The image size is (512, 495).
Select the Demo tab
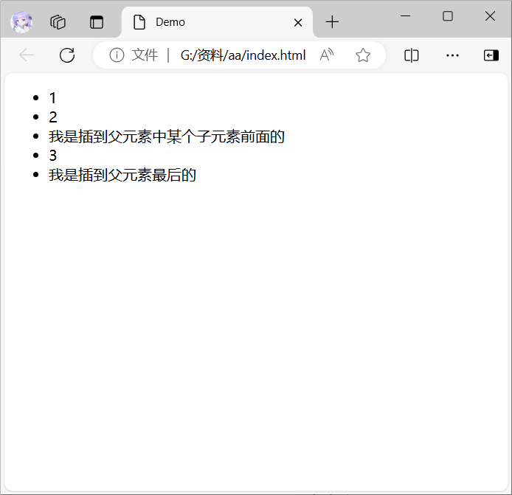207,22
